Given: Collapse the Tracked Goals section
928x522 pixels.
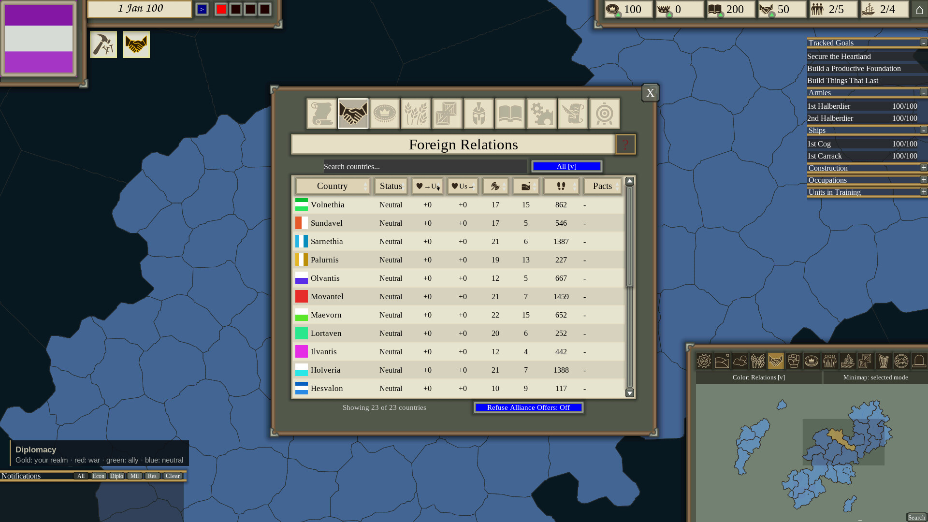Looking at the screenshot, I should click(x=924, y=43).
